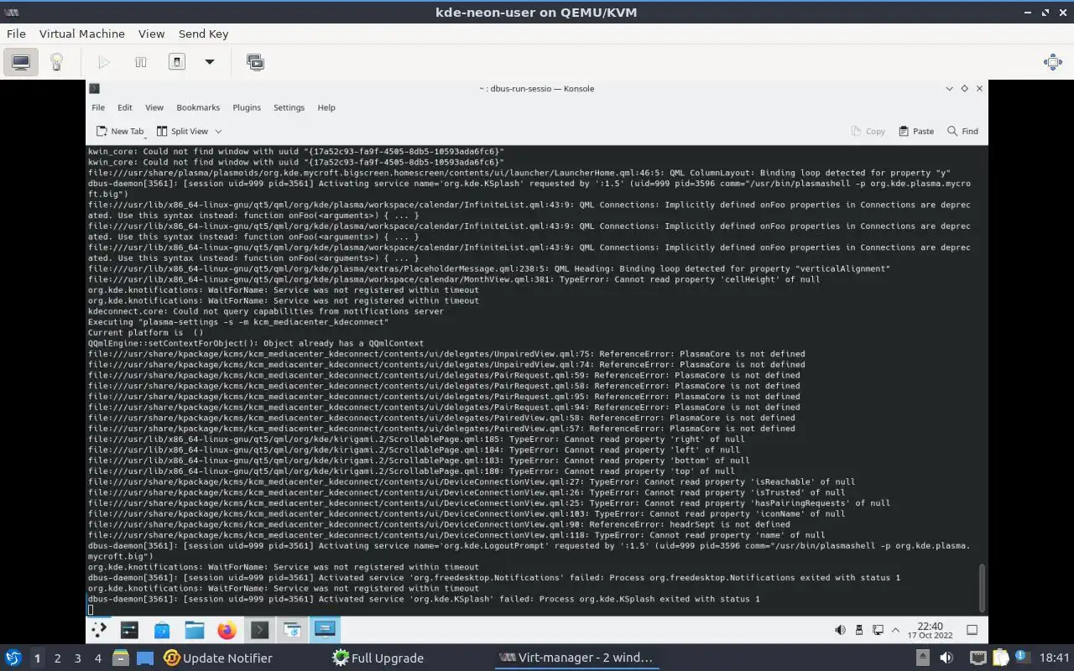The height and width of the screenshot is (671, 1074).
Task: Switch to Update Notifier window
Action: point(218,658)
